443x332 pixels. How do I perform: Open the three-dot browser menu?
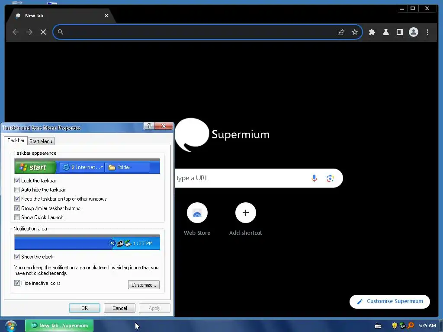[427, 32]
